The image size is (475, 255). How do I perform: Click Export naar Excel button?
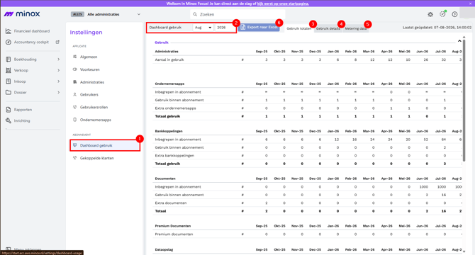click(259, 27)
